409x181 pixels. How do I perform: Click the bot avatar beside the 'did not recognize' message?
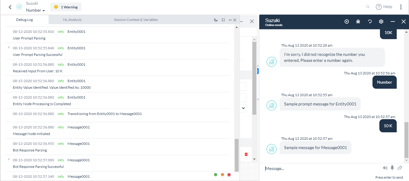pos(272,62)
